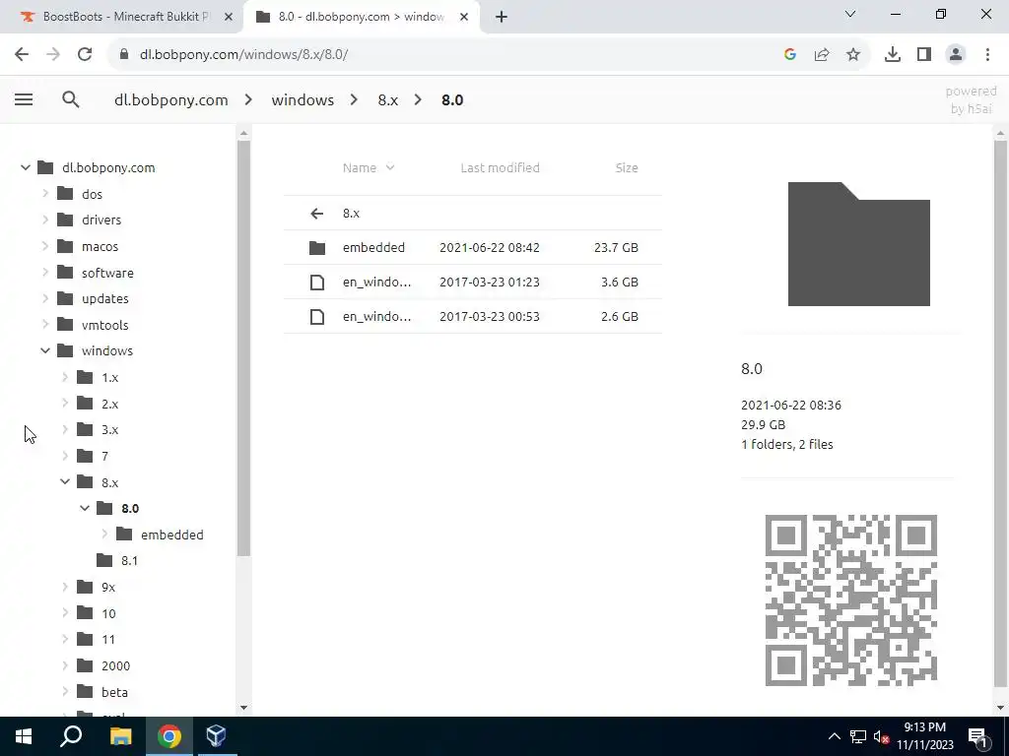Click the powered by h5ai link
This screenshot has width=1009, height=756.
tap(971, 99)
